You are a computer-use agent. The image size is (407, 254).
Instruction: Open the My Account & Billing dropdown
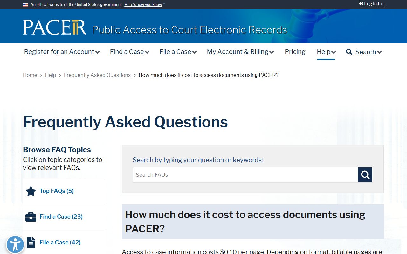(x=241, y=52)
